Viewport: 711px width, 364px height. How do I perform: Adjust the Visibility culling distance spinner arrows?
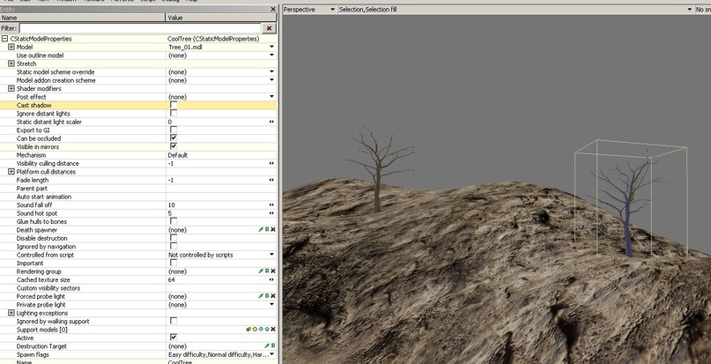271,163
